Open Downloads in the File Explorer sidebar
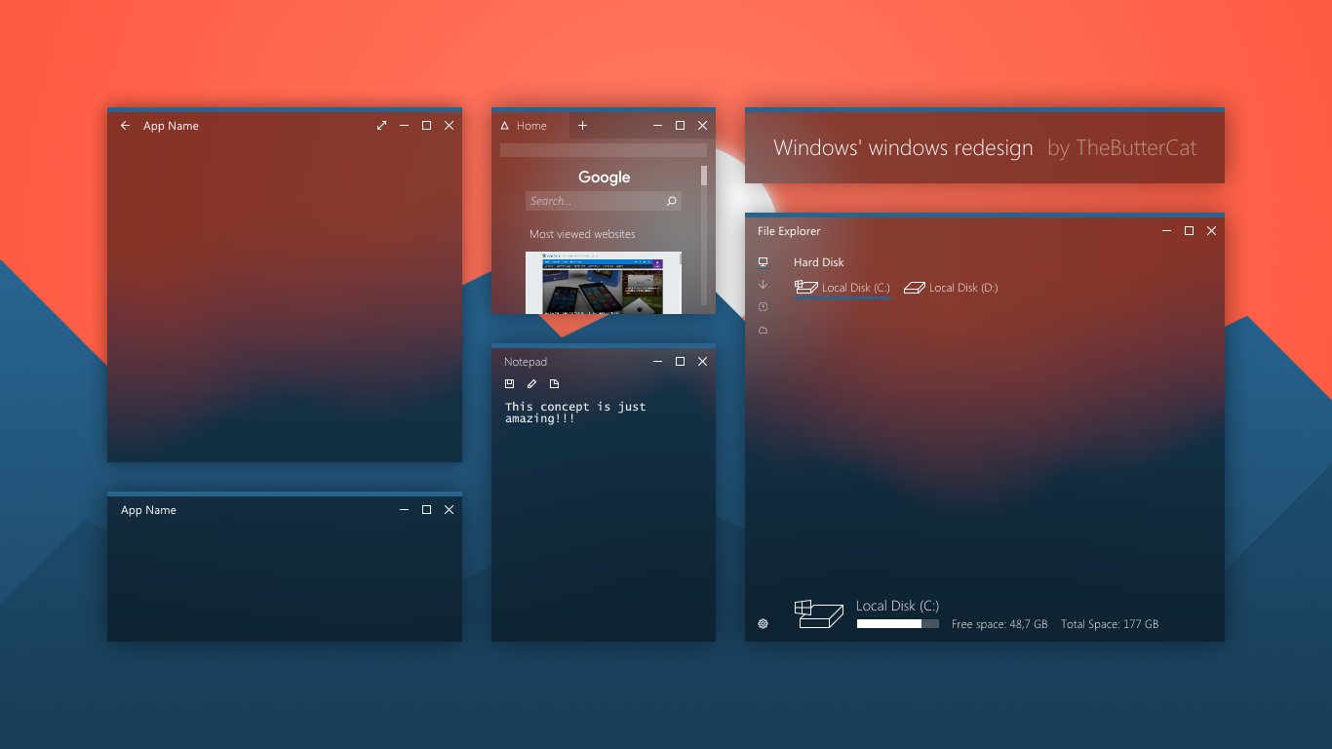1332x749 pixels. pos(763,284)
